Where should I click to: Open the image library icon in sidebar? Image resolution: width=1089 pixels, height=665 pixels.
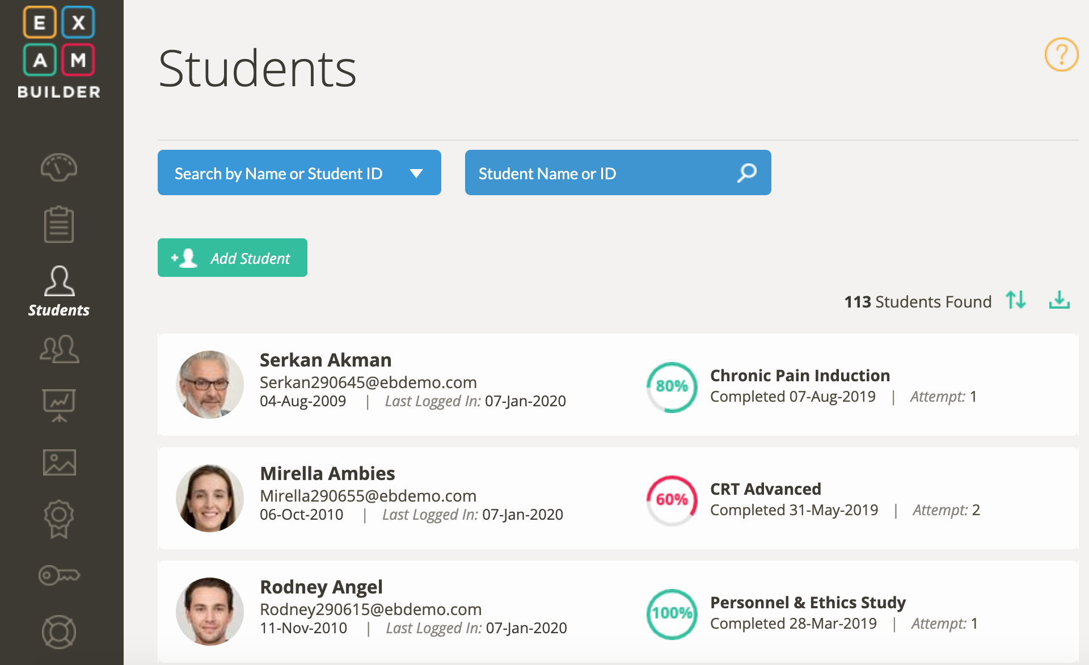pyautogui.click(x=59, y=462)
